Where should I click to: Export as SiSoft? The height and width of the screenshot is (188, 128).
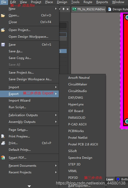pyautogui.click(x=82, y=151)
